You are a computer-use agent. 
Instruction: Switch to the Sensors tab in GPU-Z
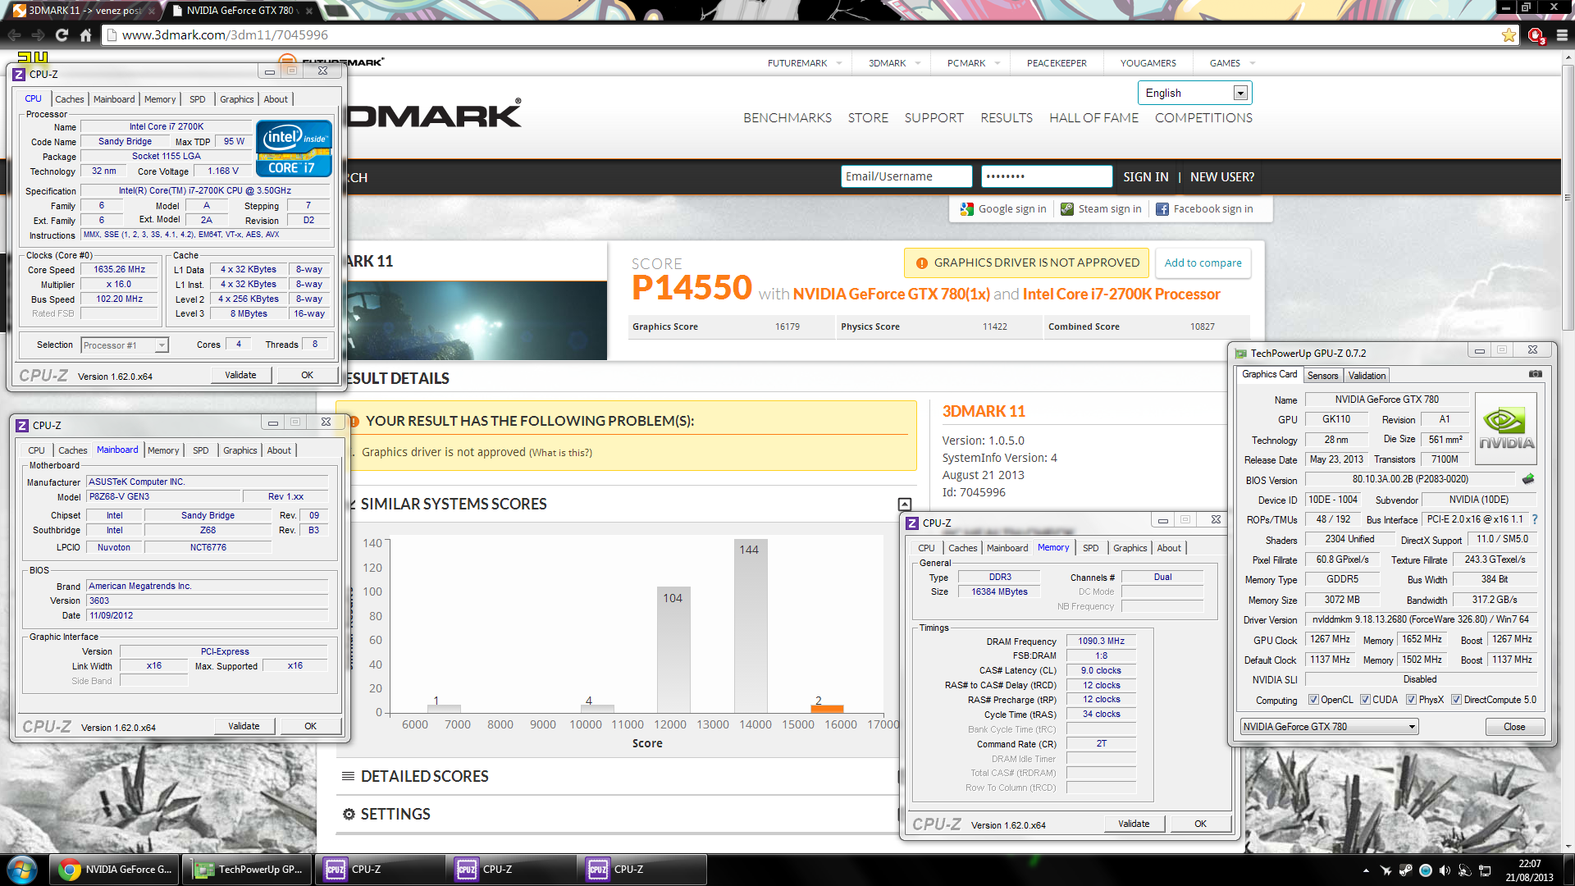point(1322,376)
